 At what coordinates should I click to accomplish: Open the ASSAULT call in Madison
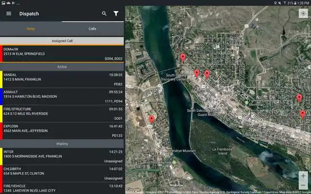[62, 96]
